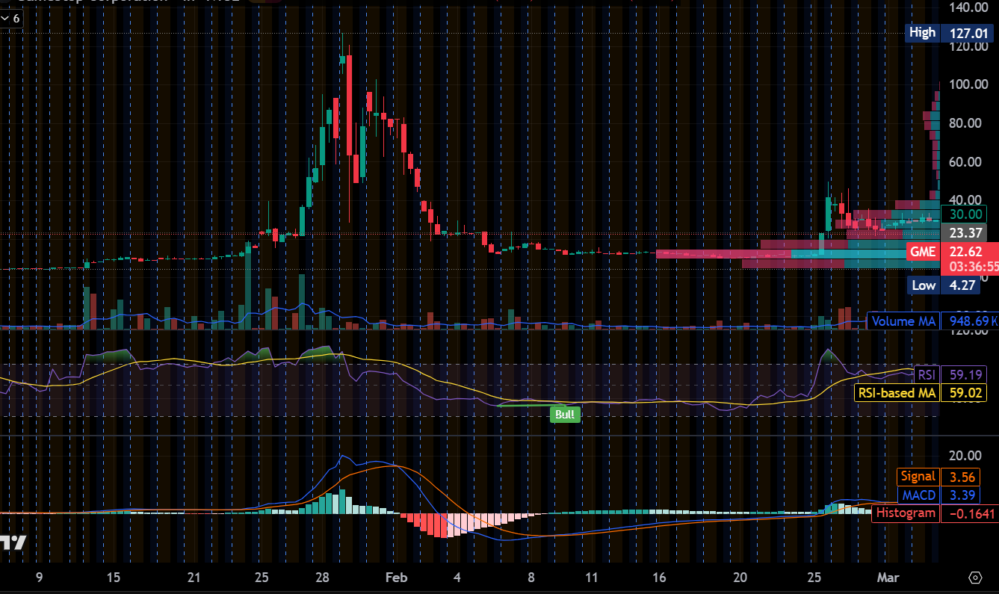Select the MACD 3.39 label
Viewport: 999px width, 594px height.
point(938,495)
